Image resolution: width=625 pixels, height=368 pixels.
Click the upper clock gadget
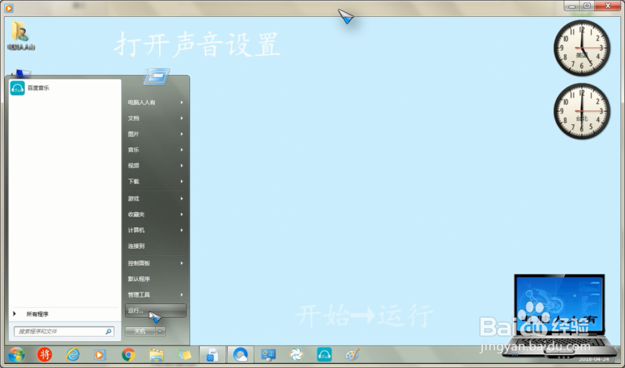[x=581, y=48]
